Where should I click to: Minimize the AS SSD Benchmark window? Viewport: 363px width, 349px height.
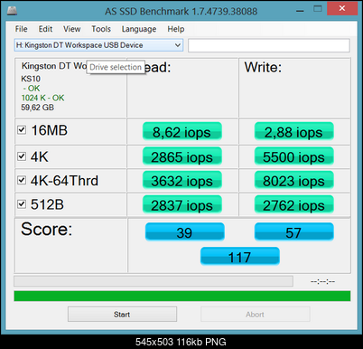300,10
